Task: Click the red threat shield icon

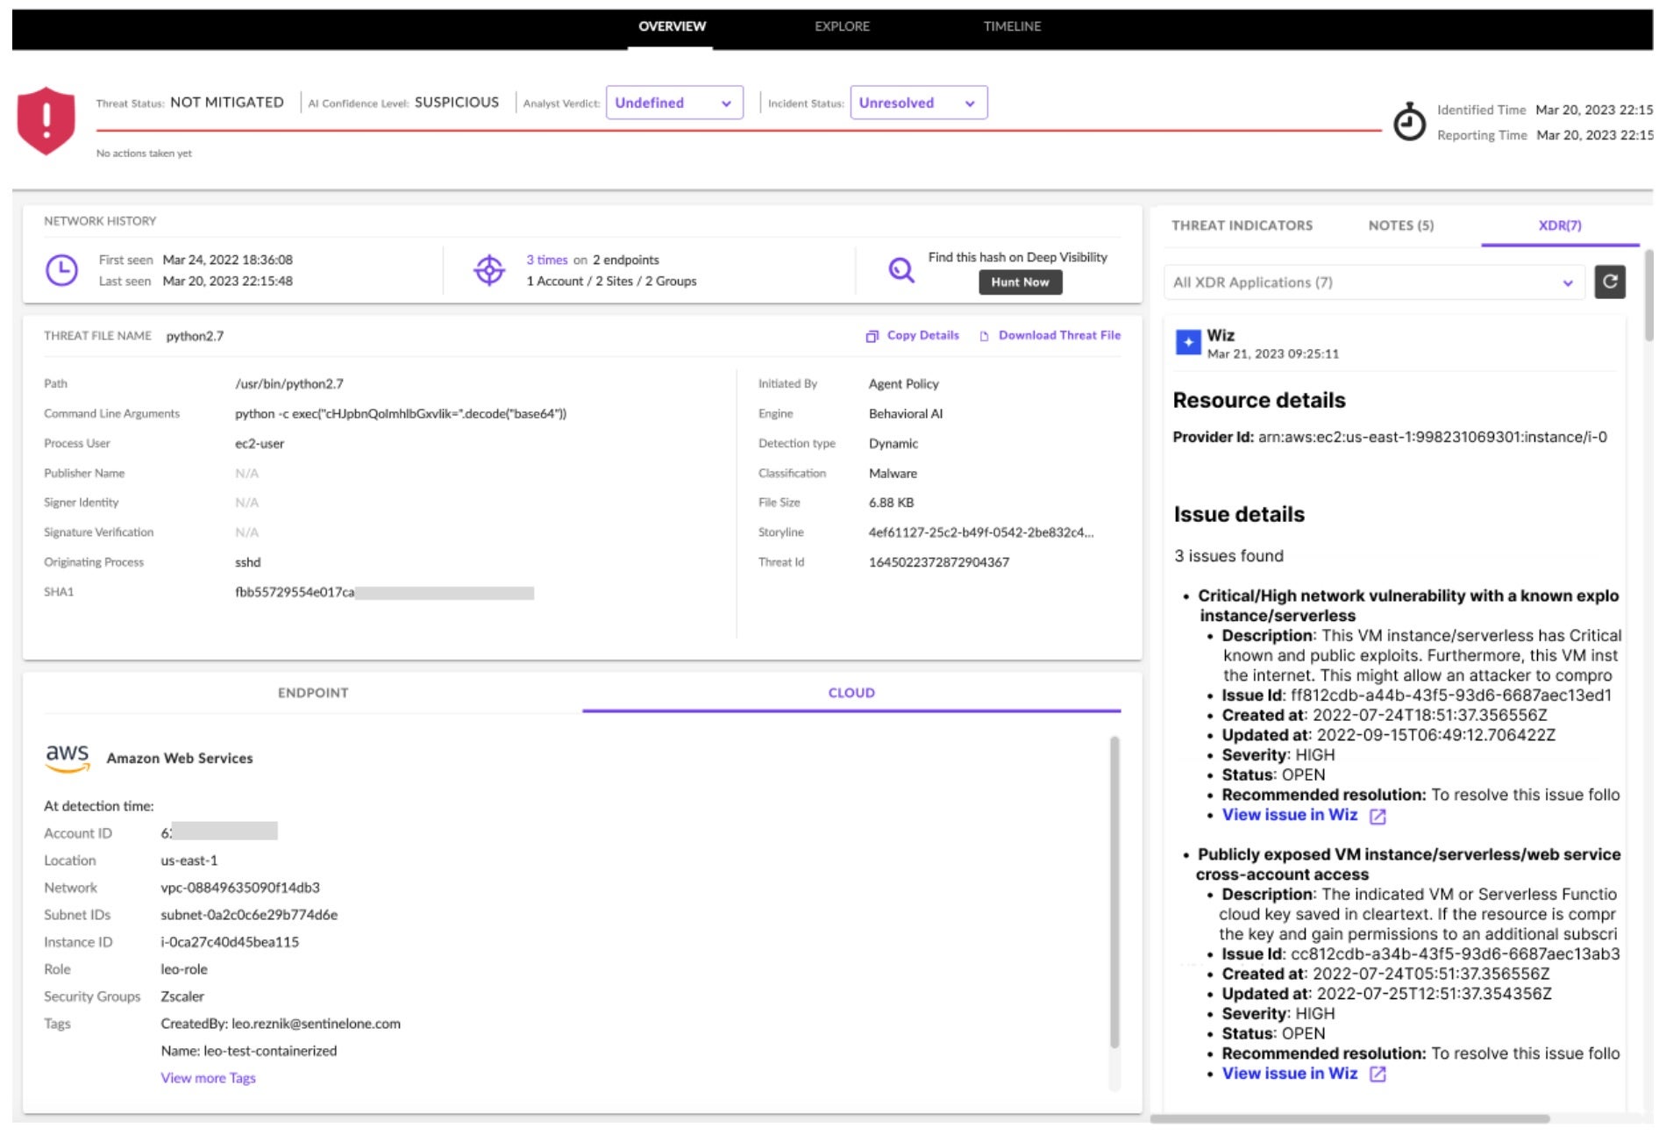Action: (46, 120)
